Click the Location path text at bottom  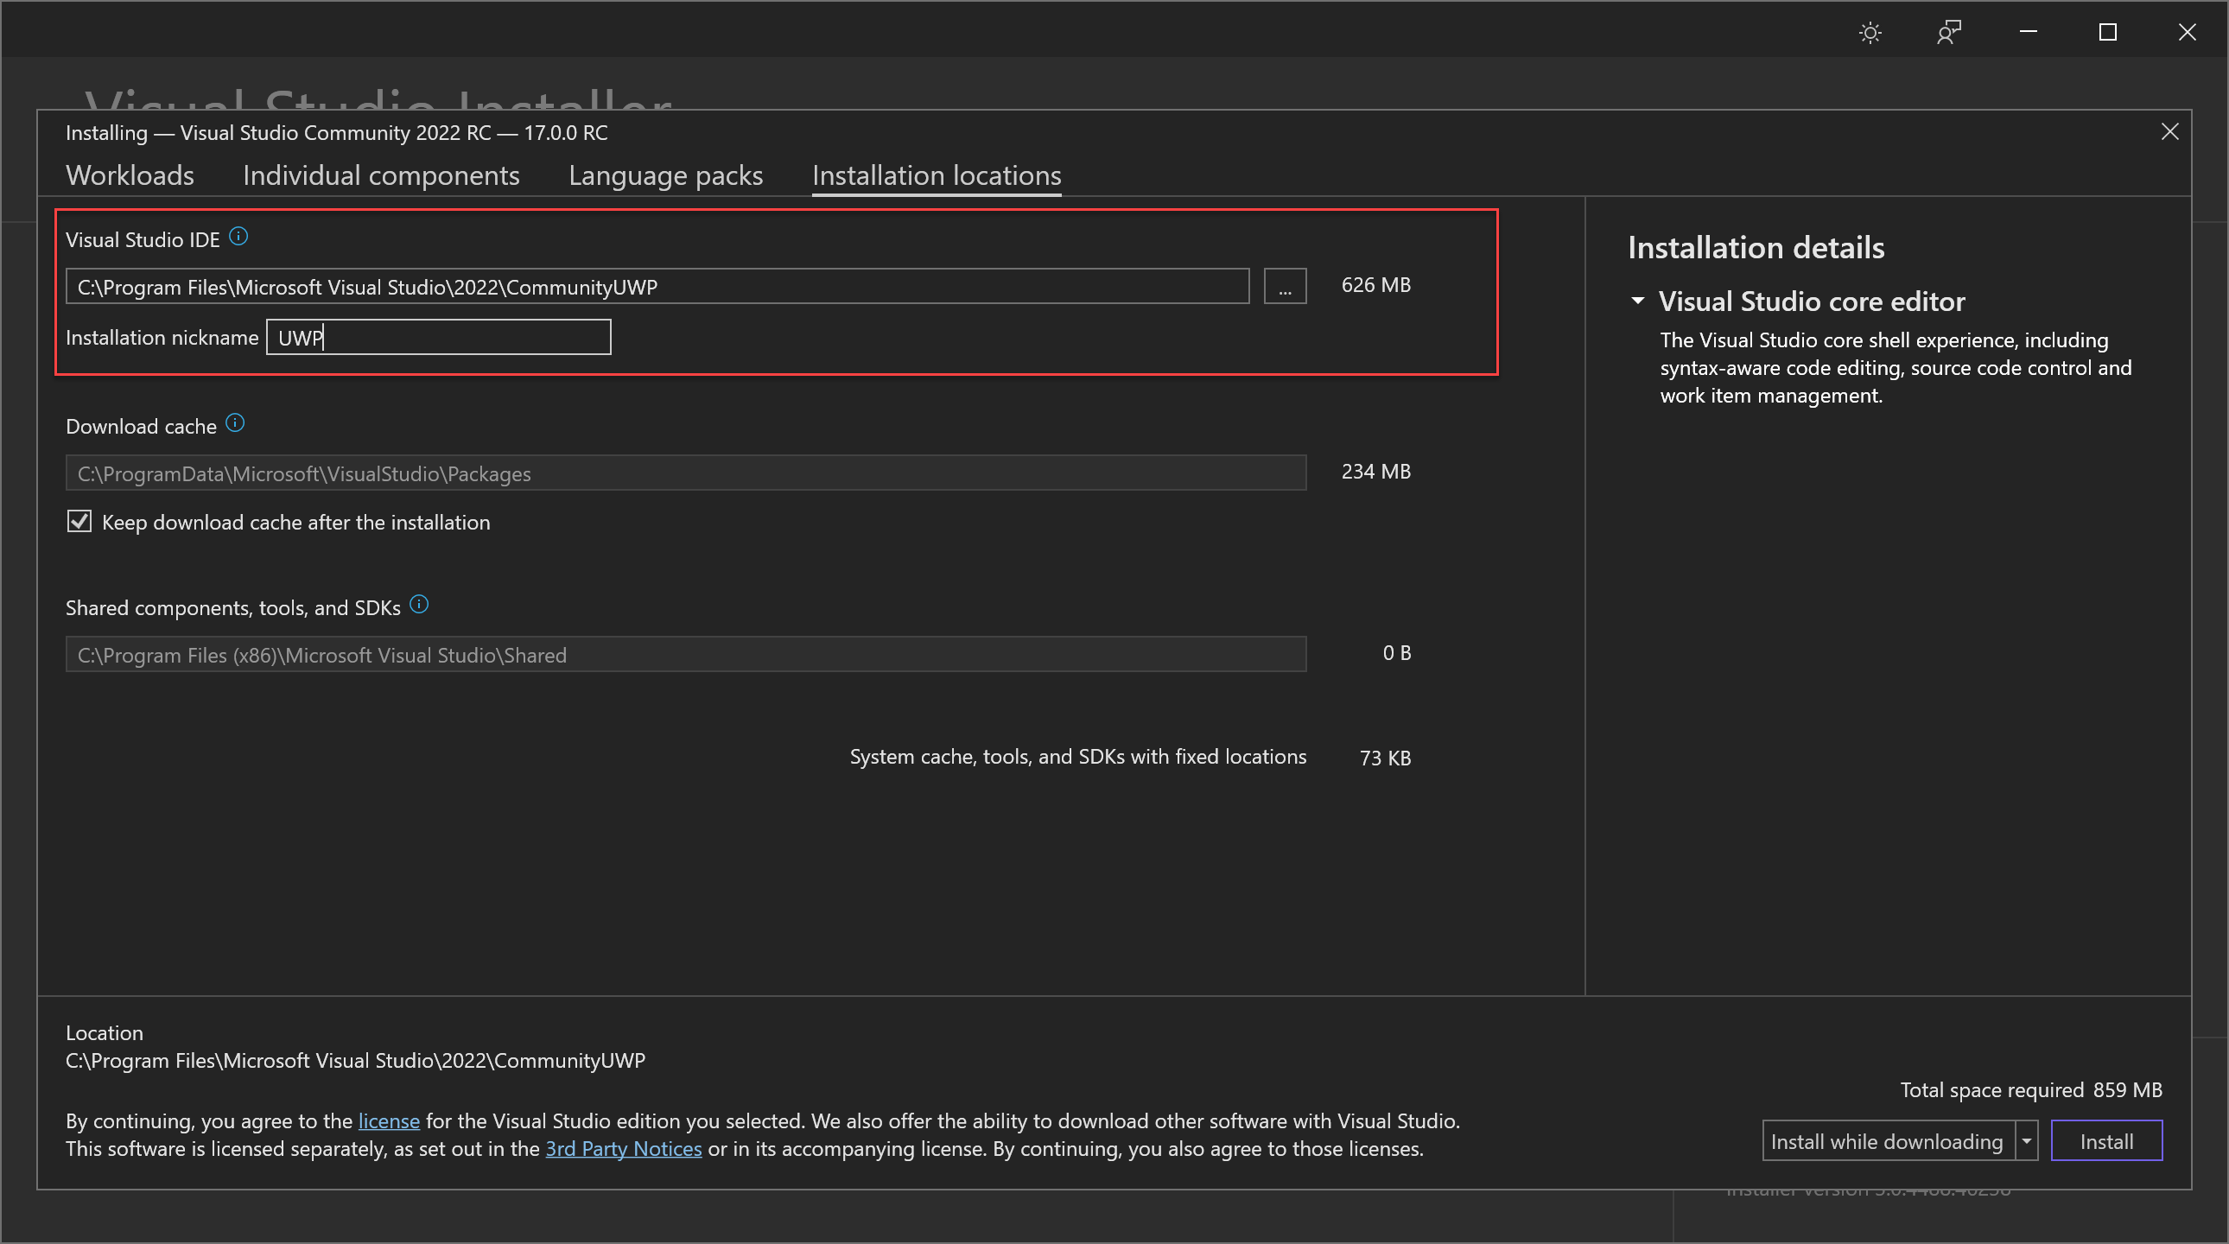(356, 1061)
